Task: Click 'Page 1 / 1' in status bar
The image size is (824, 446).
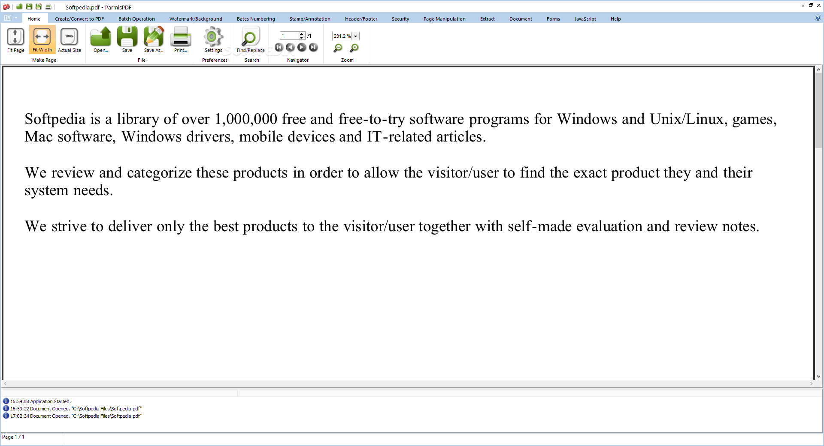Action: [x=13, y=437]
